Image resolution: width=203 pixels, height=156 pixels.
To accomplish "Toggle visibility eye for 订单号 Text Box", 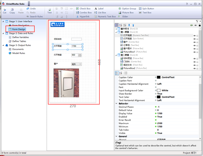I will (194, 45).
